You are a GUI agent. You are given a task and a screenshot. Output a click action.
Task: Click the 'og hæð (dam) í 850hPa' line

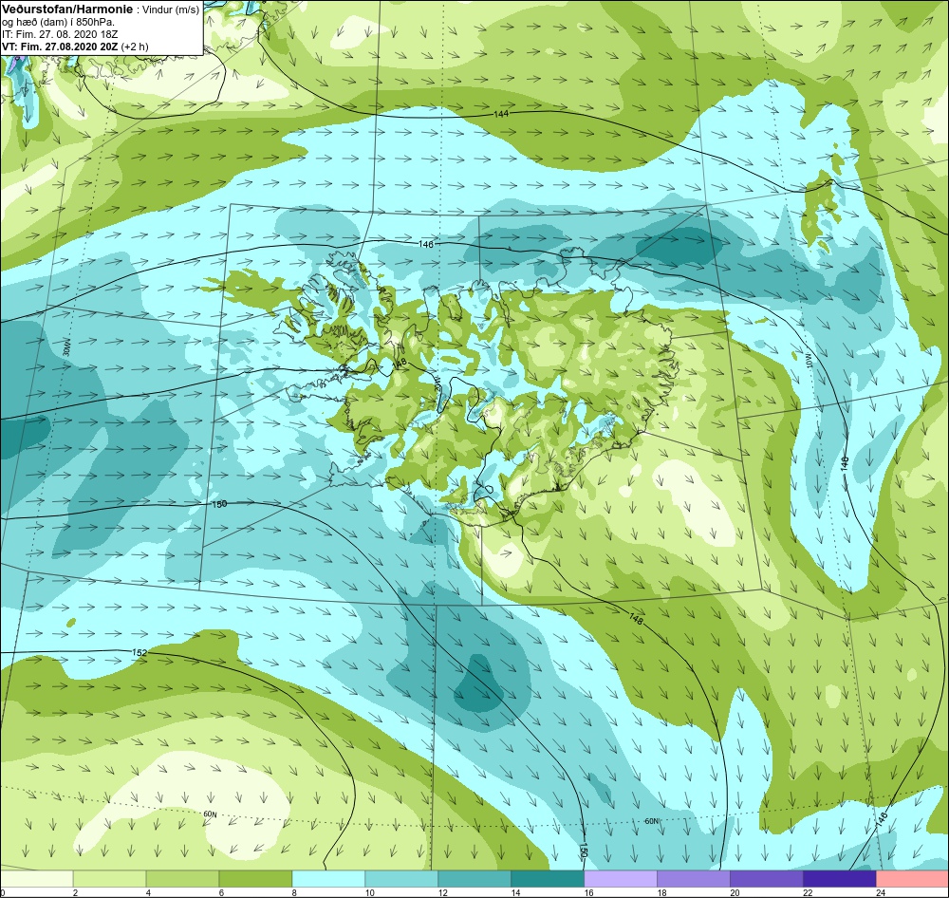point(59,22)
